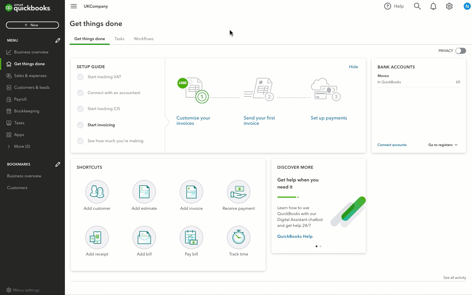Viewport: 472px width, 295px height.
Task: Select the Get things done tab
Action: click(90, 39)
